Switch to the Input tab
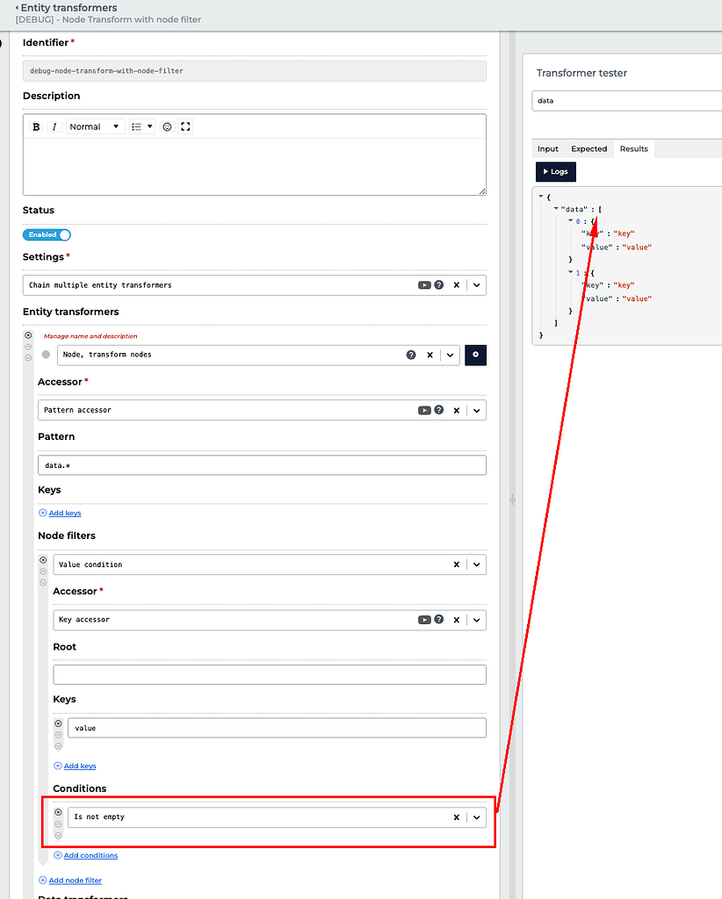Image resolution: width=722 pixels, height=899 pixels. pos(547,148)
